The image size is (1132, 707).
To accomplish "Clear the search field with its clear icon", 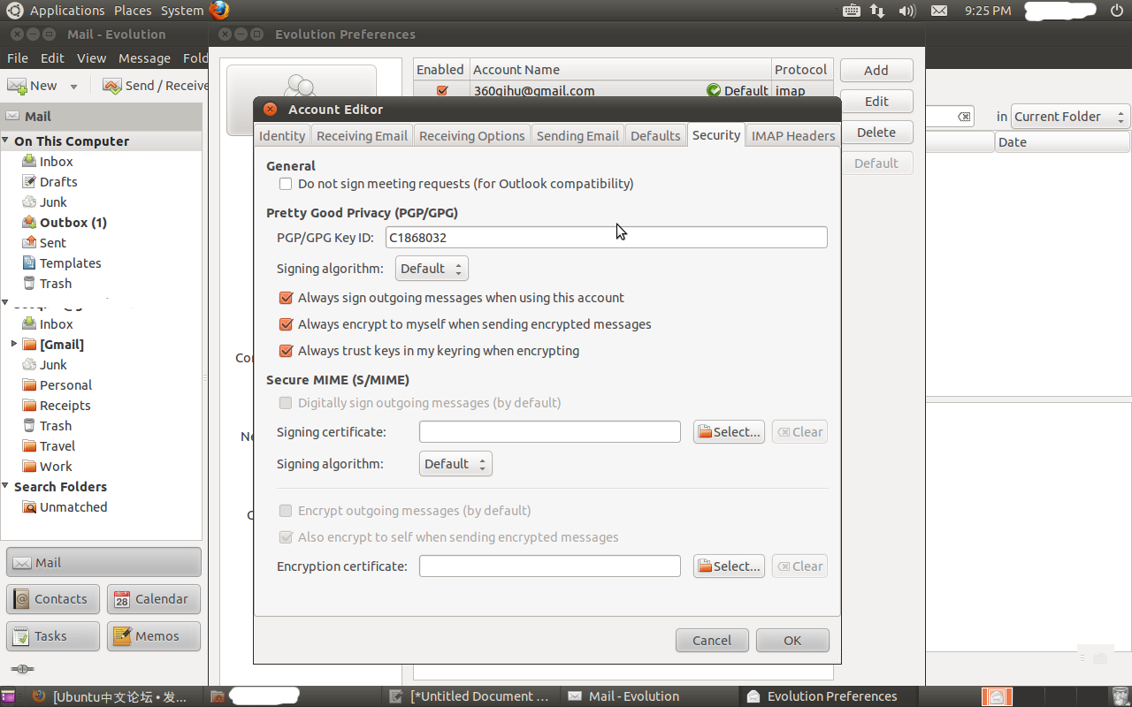I will click(x=964, y=117).
